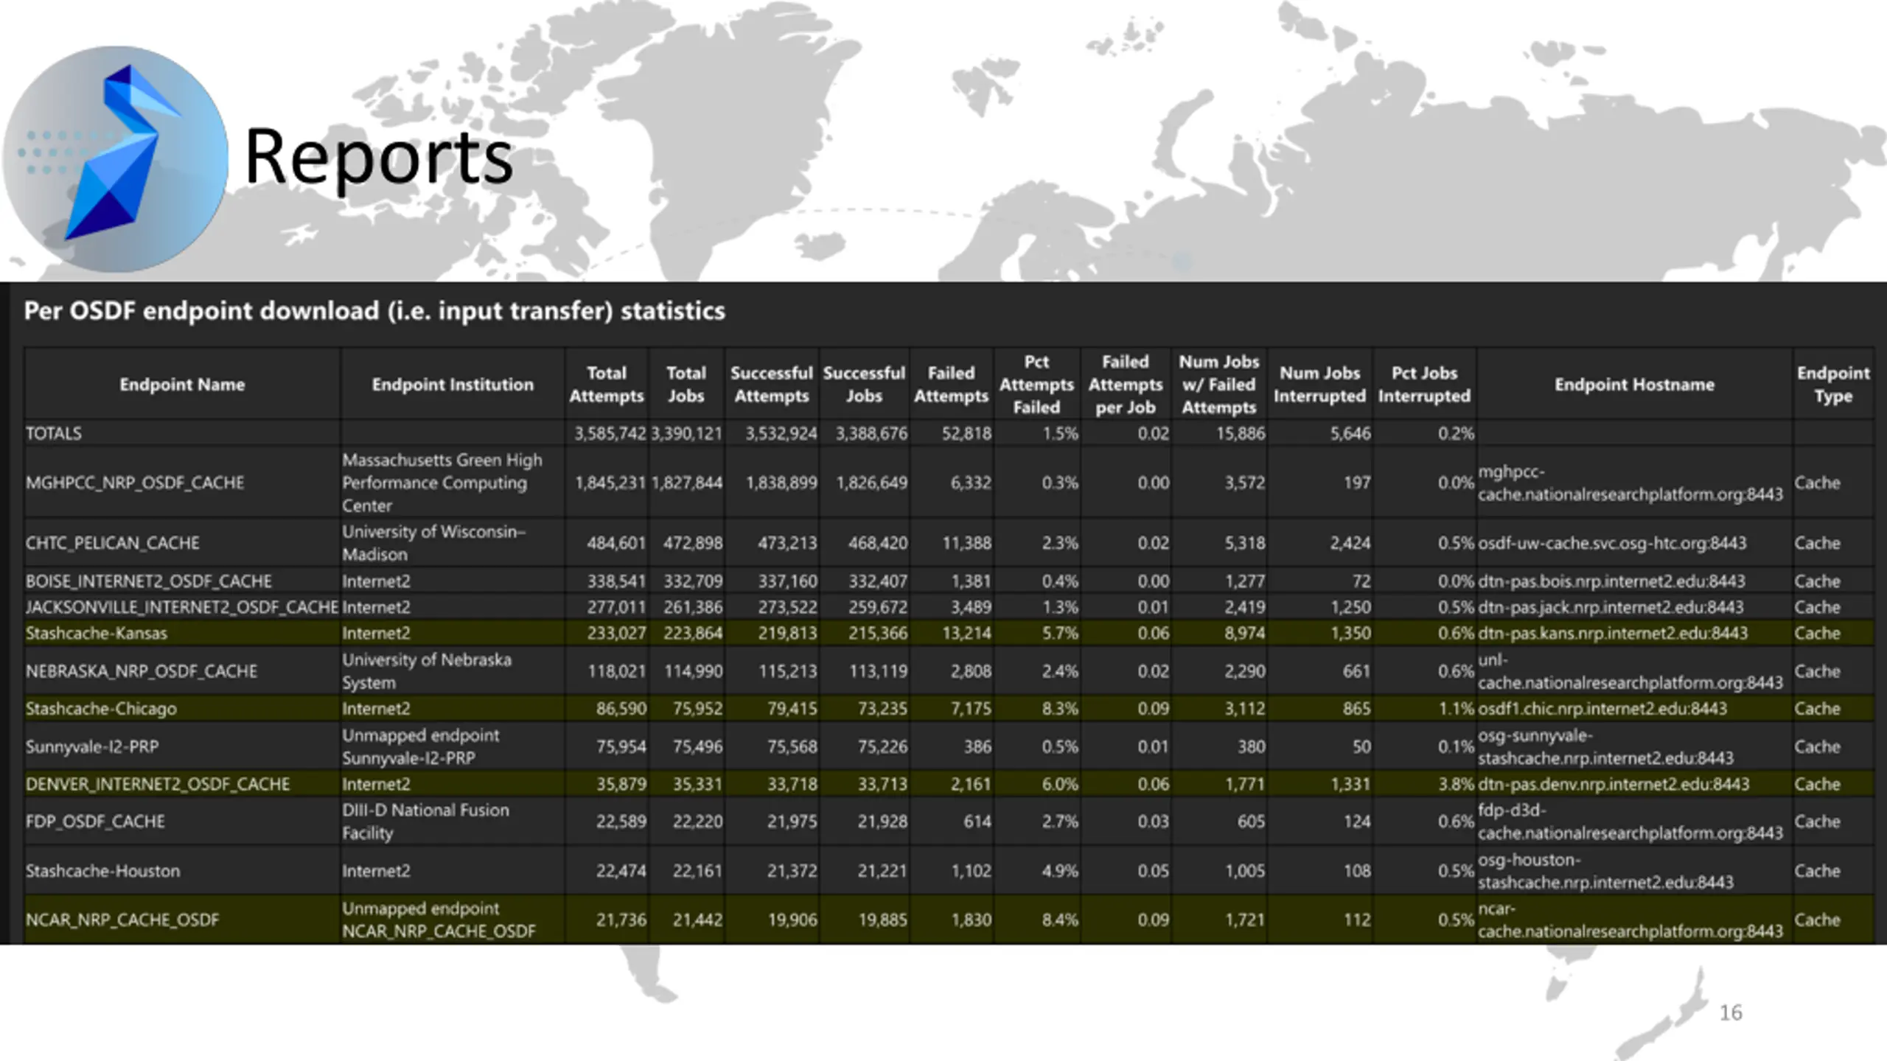Select the highlighted Stashcache-Chicago row name
This screenshot has width=1887, height=1061.
pyautogui.click(x=101, y=709)
